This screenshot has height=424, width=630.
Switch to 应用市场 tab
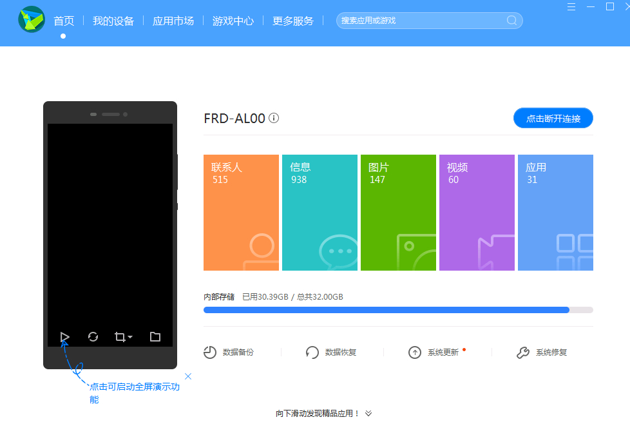pyautogui.click(x=173, y=21)
